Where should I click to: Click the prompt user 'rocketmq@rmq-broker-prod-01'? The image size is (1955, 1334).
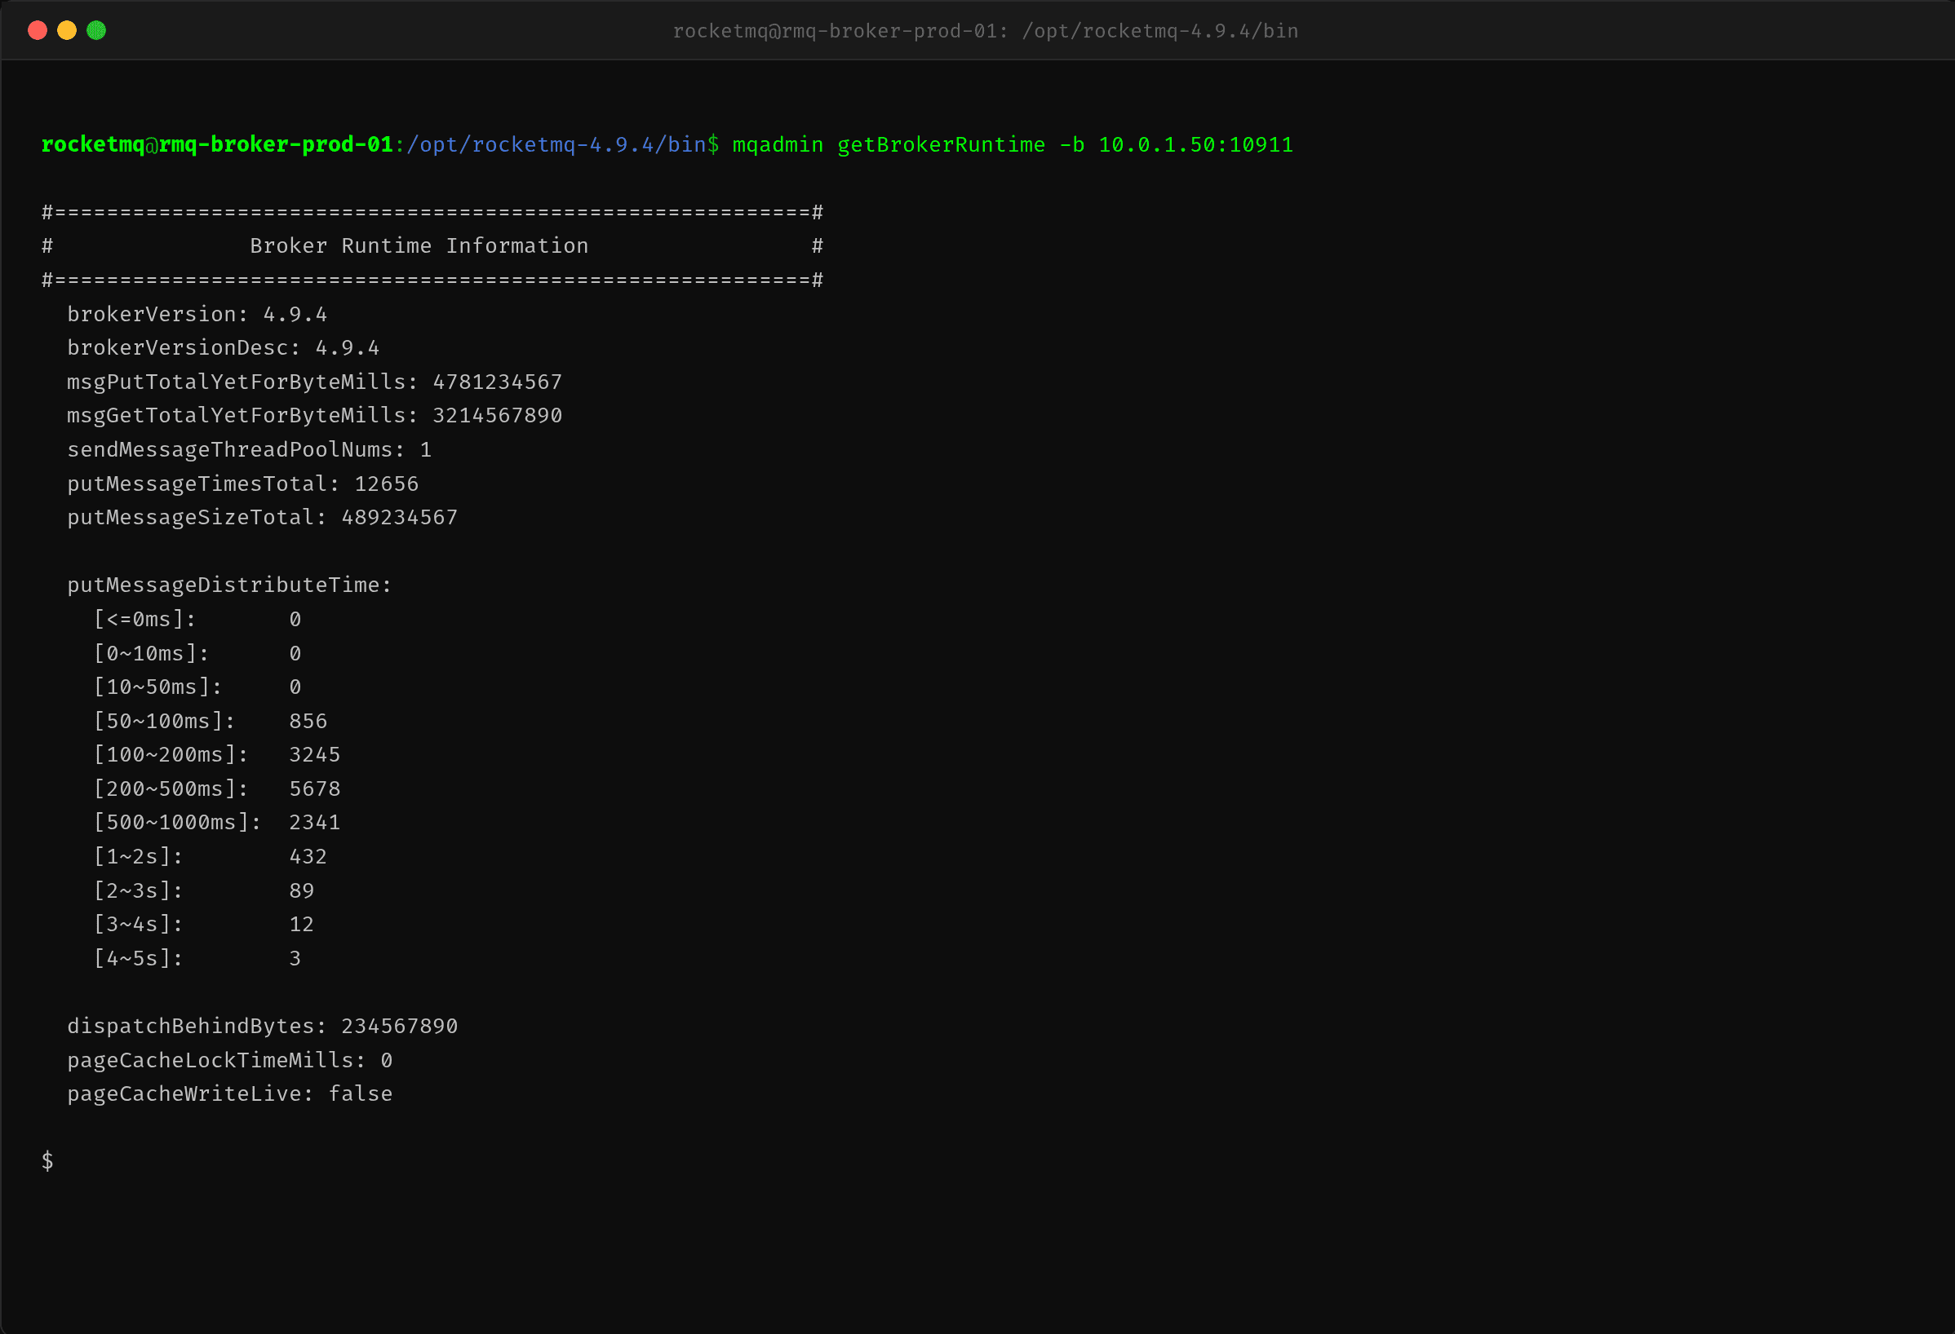pyautogui.click(x=217, y=145)
